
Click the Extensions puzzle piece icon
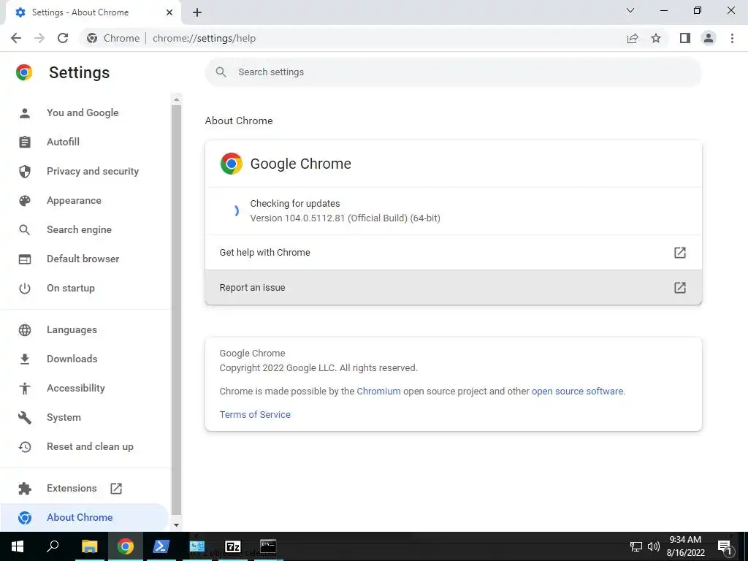point(24,488)
